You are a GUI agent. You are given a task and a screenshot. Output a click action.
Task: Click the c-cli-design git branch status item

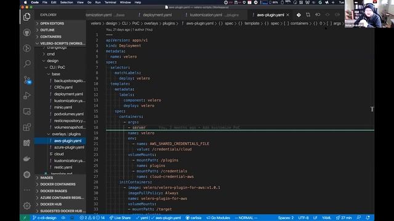(44, 218)
